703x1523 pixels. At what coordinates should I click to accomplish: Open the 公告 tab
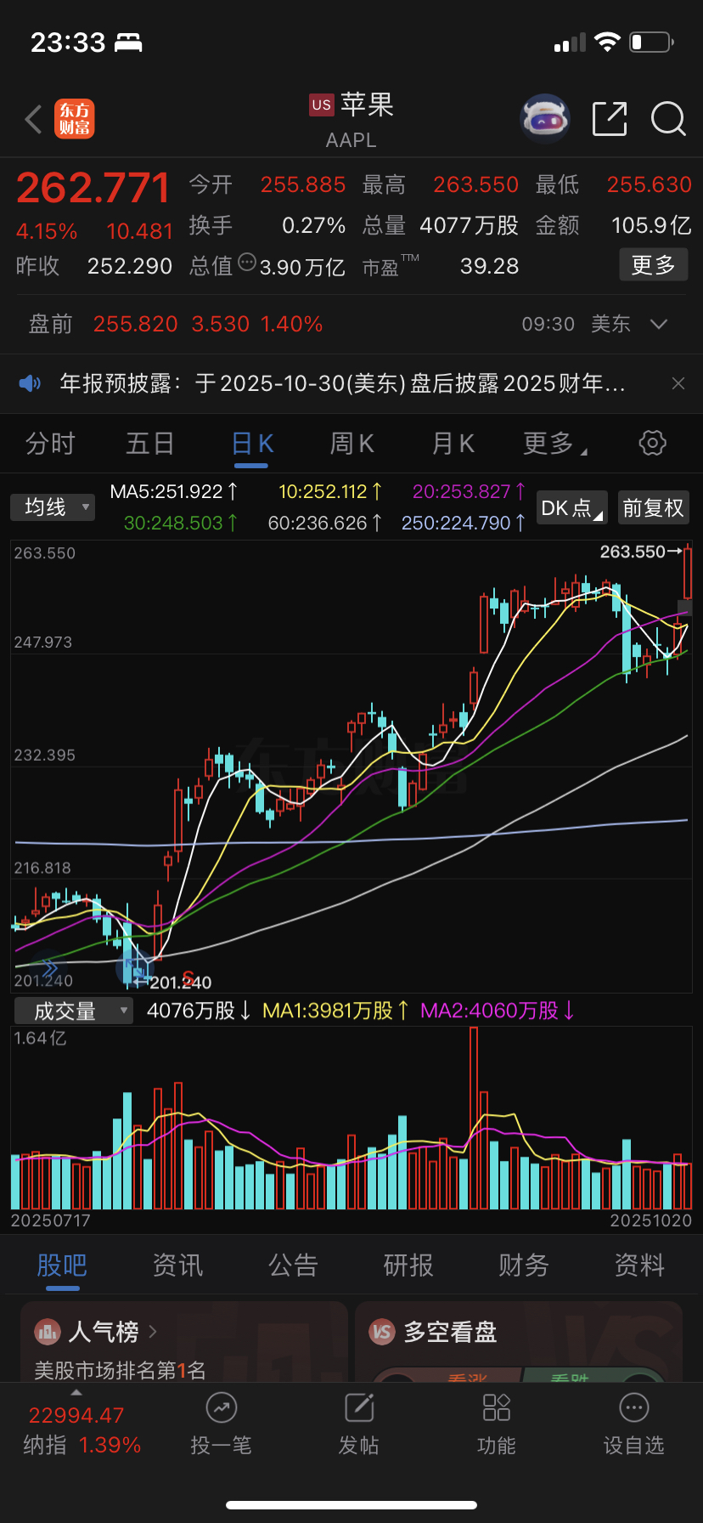tap(293, 1265)
